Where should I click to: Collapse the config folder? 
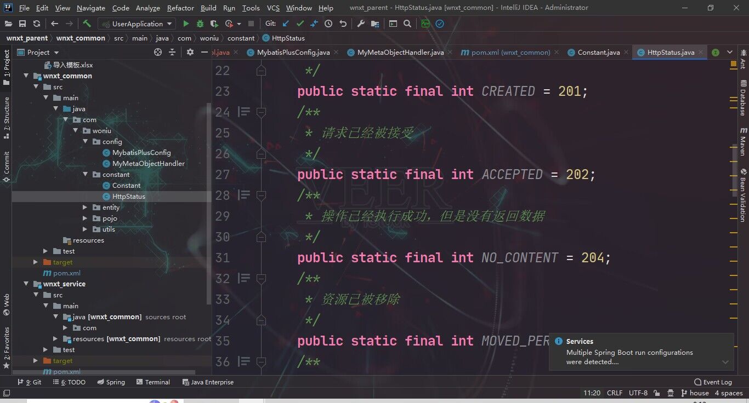point(85,141)
